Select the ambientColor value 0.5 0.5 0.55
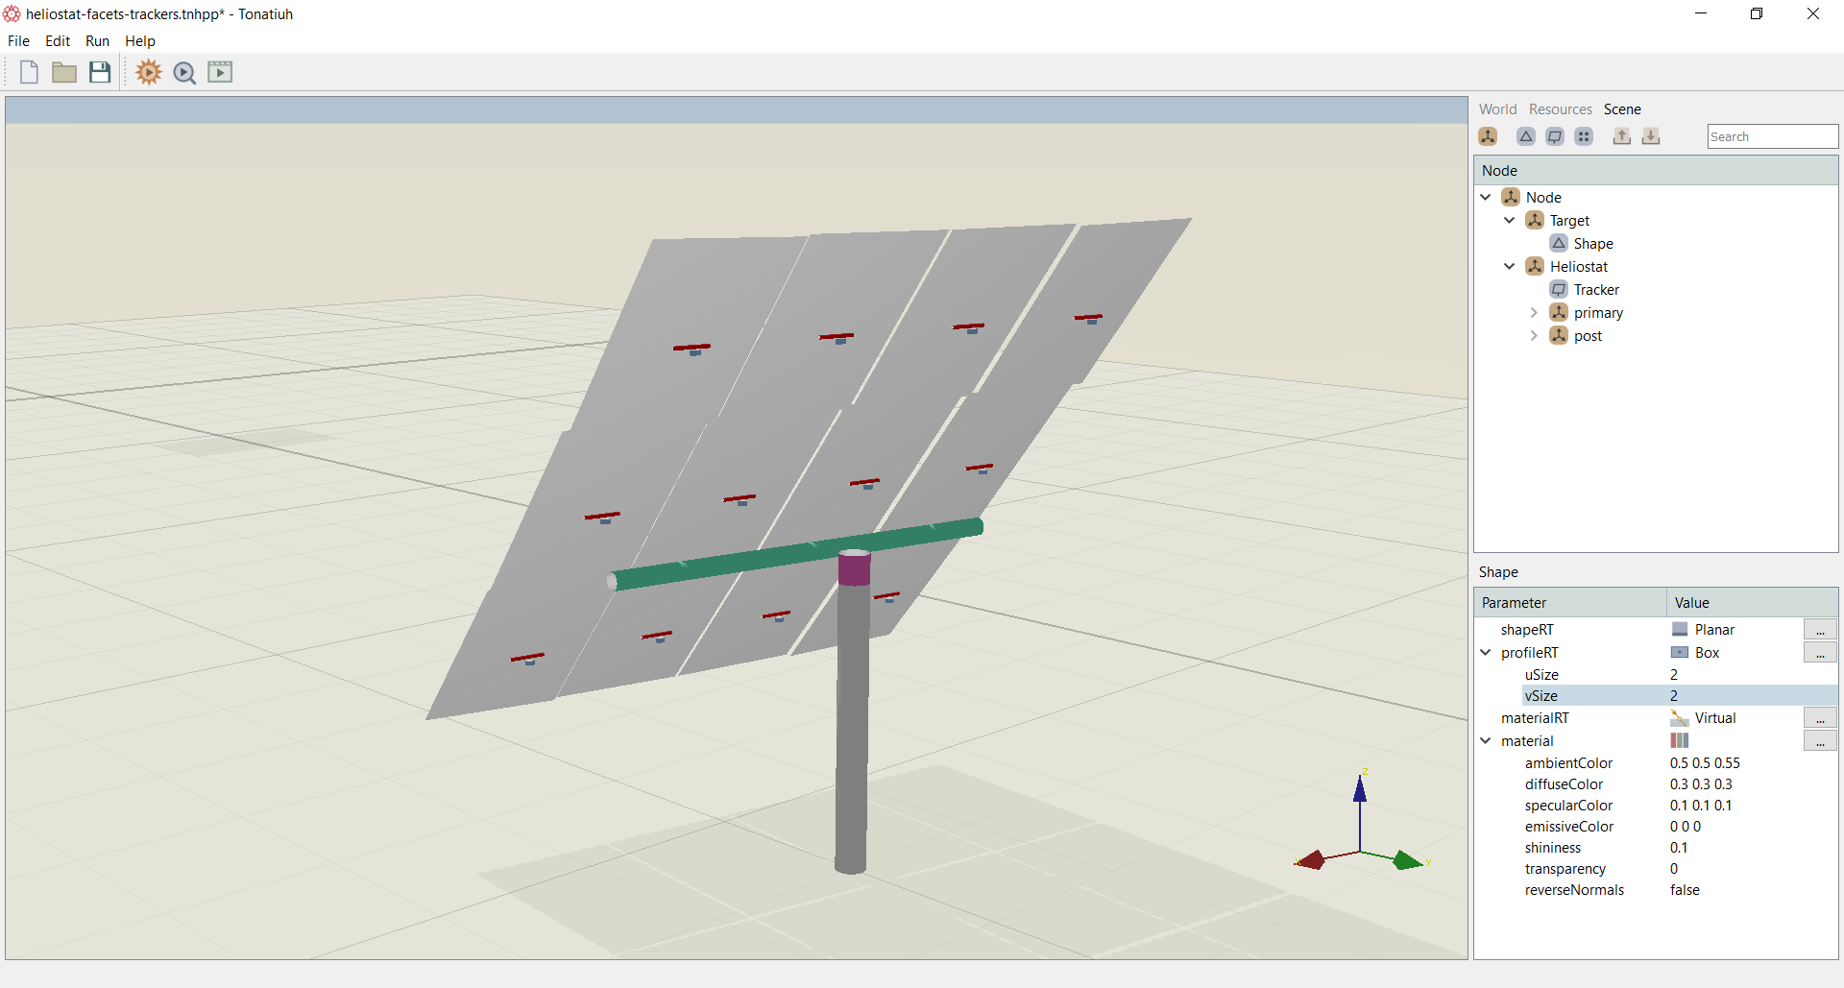Image resolution: width=1844 pixels, height=988 pixels. [1705, 763]
